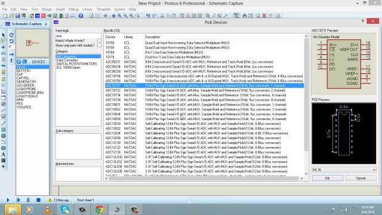Click the Open Project folder icon
382x215 pixels.
click(11, 16)
